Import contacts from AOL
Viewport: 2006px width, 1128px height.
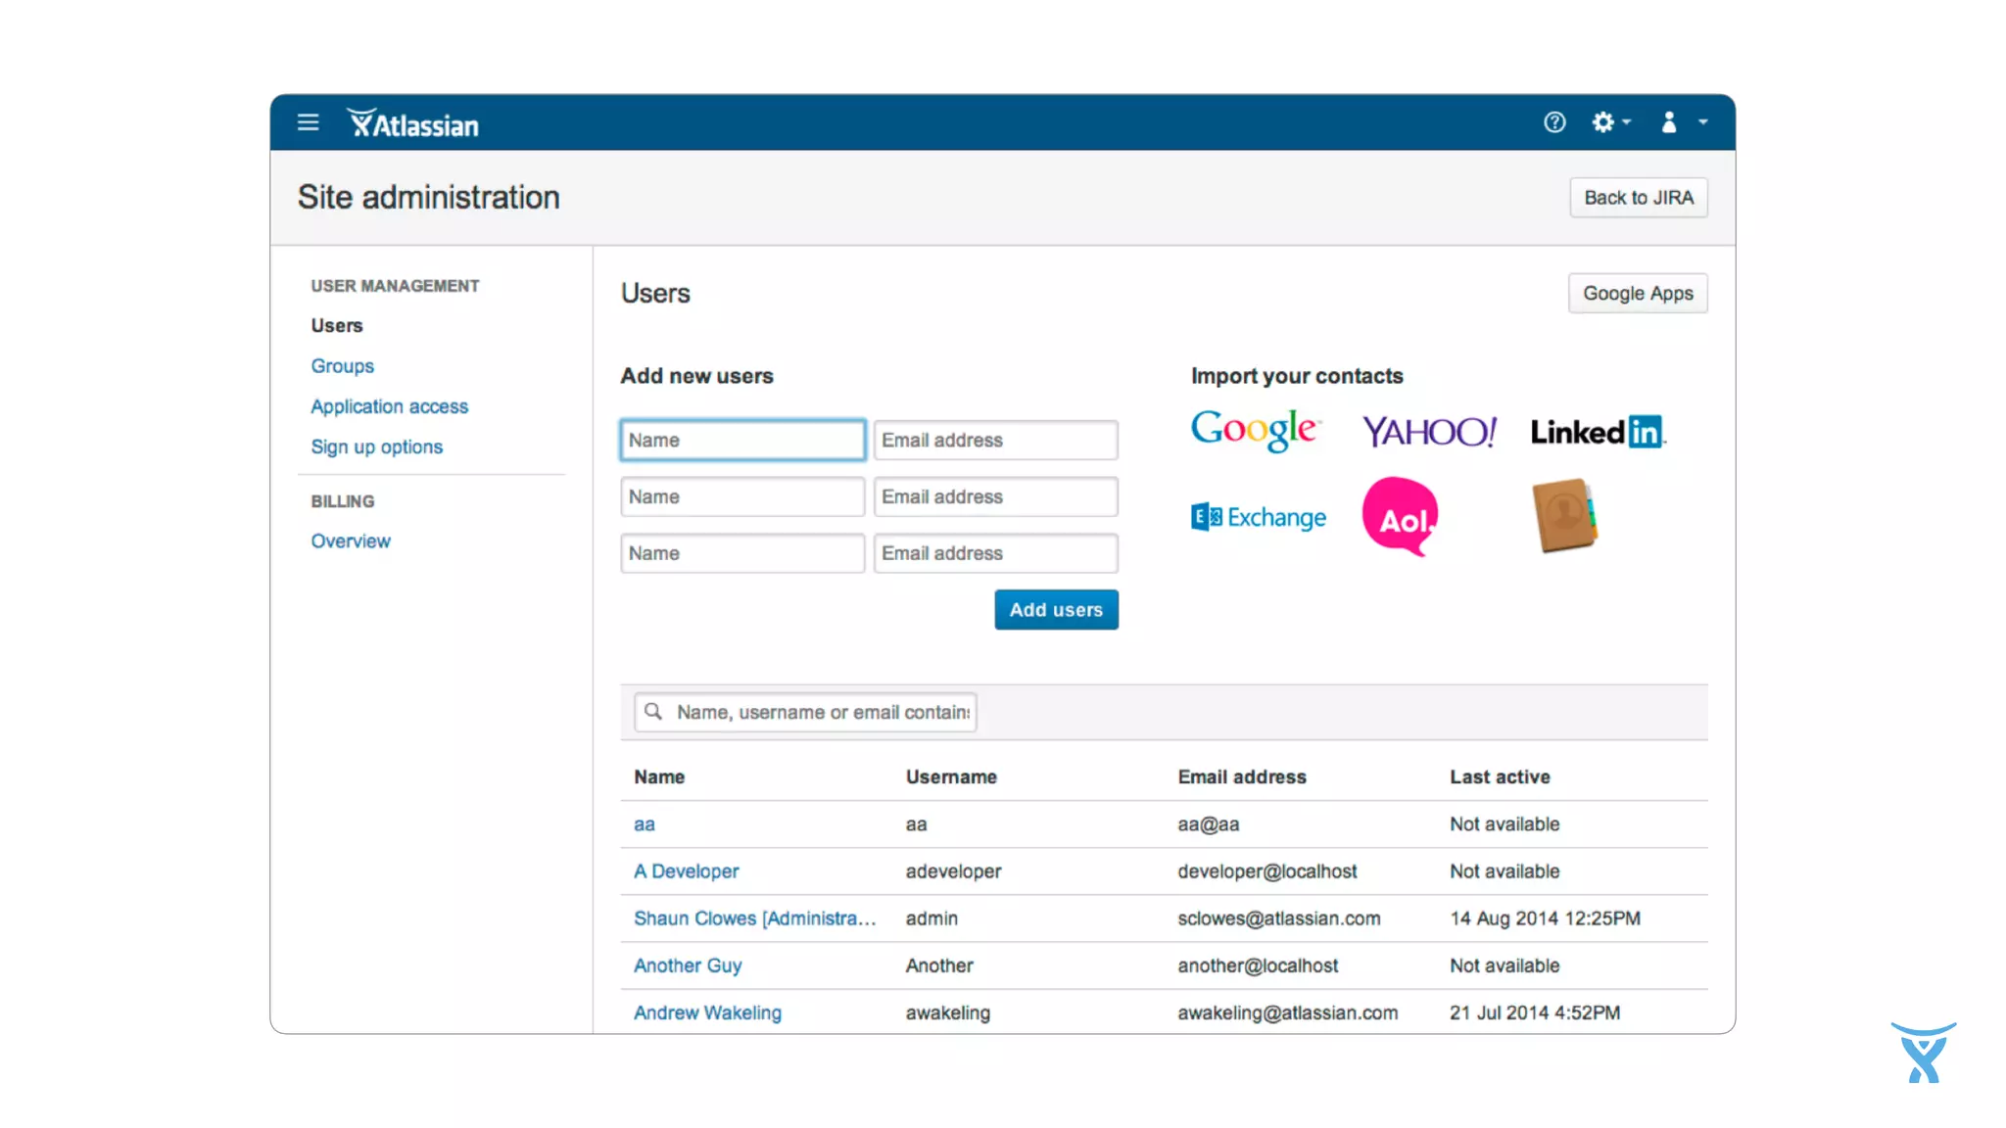pos(1401,516)
